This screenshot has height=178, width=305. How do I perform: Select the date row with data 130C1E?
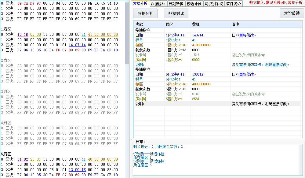(198, 74)
